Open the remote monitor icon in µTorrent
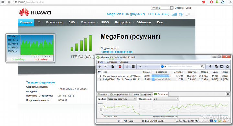 click(x=222, y=67)
